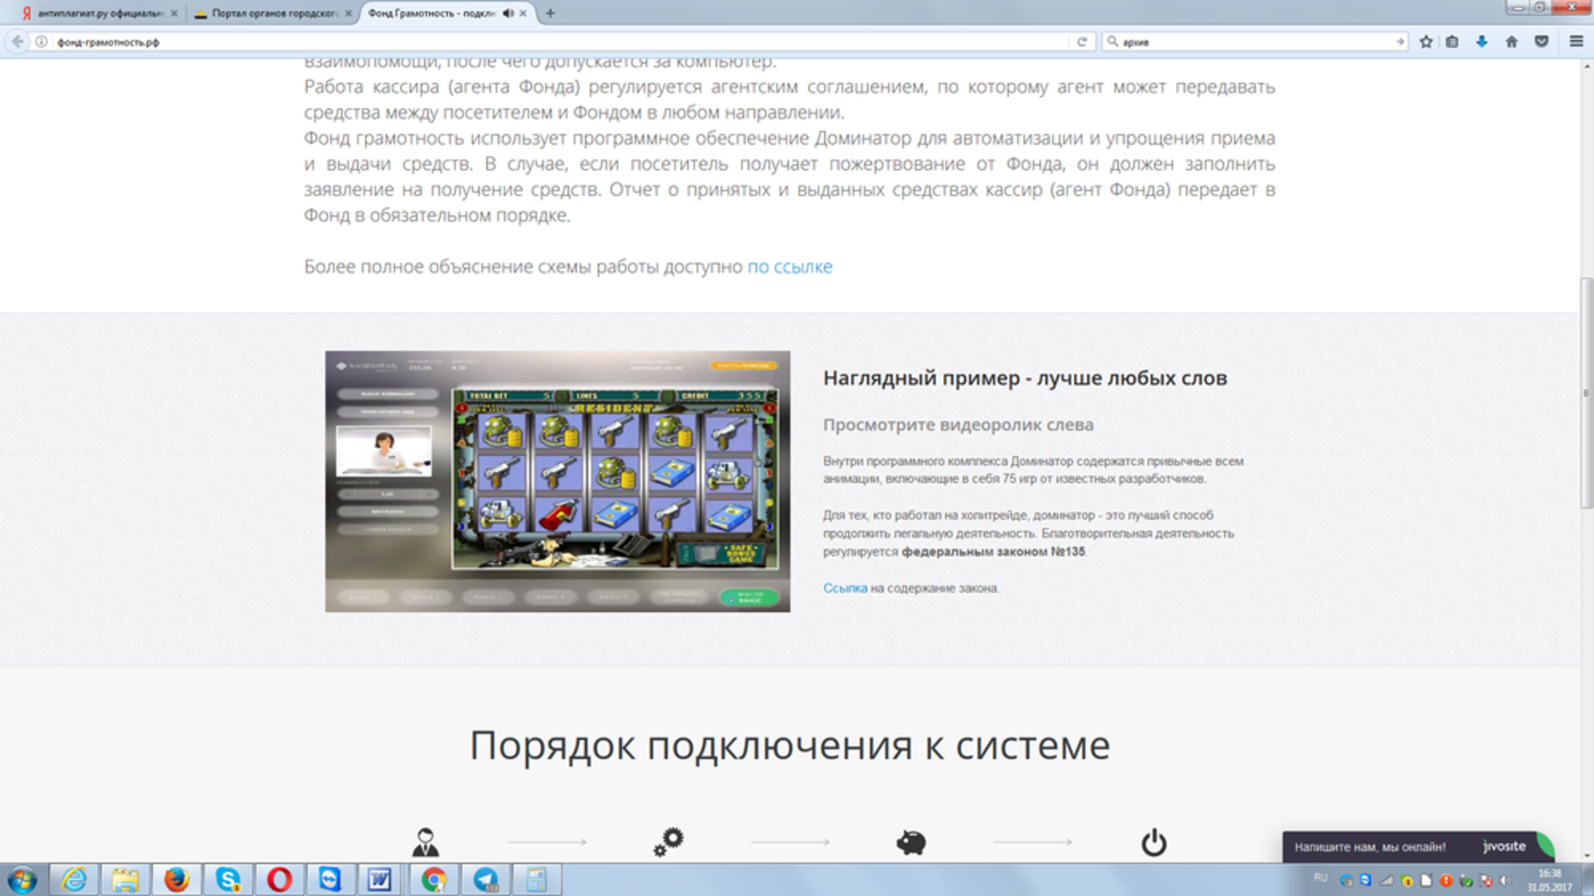
Task: Open the jivosite chat 'Напишите нам, мы онлайн!'
Action: (1417, 846)
